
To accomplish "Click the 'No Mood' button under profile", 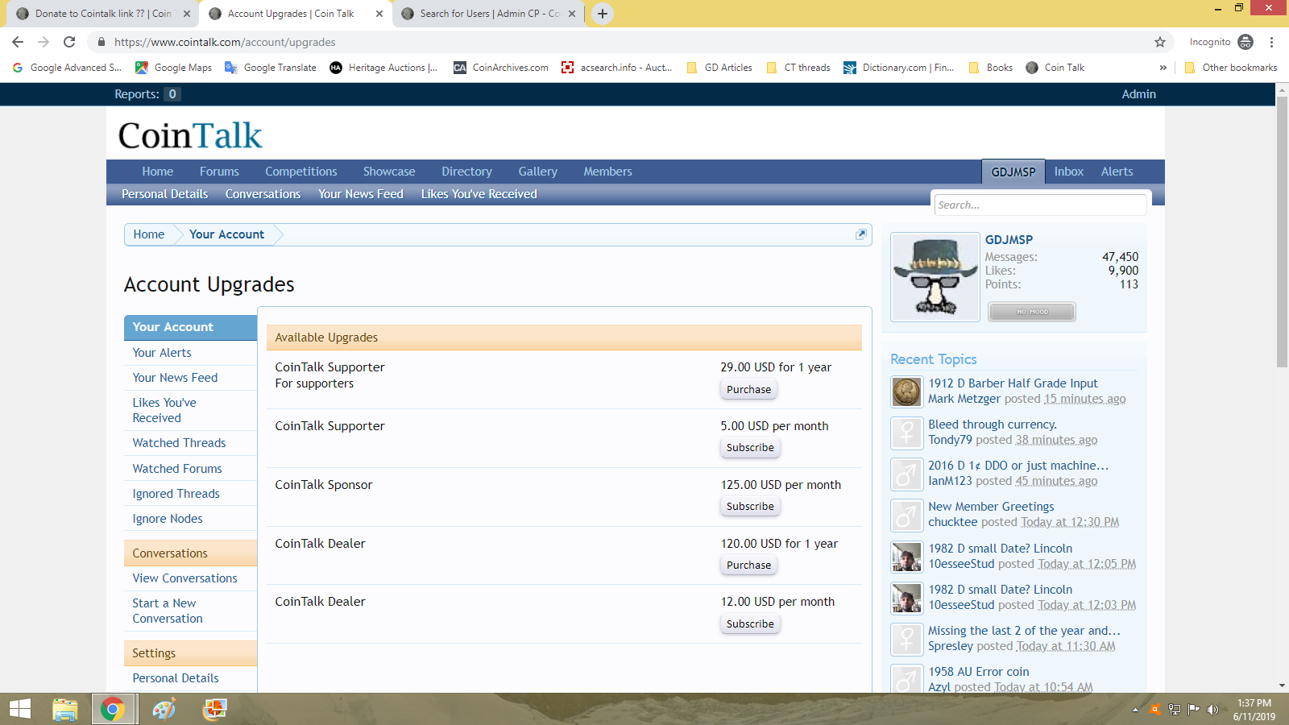I will point(1032,312).
